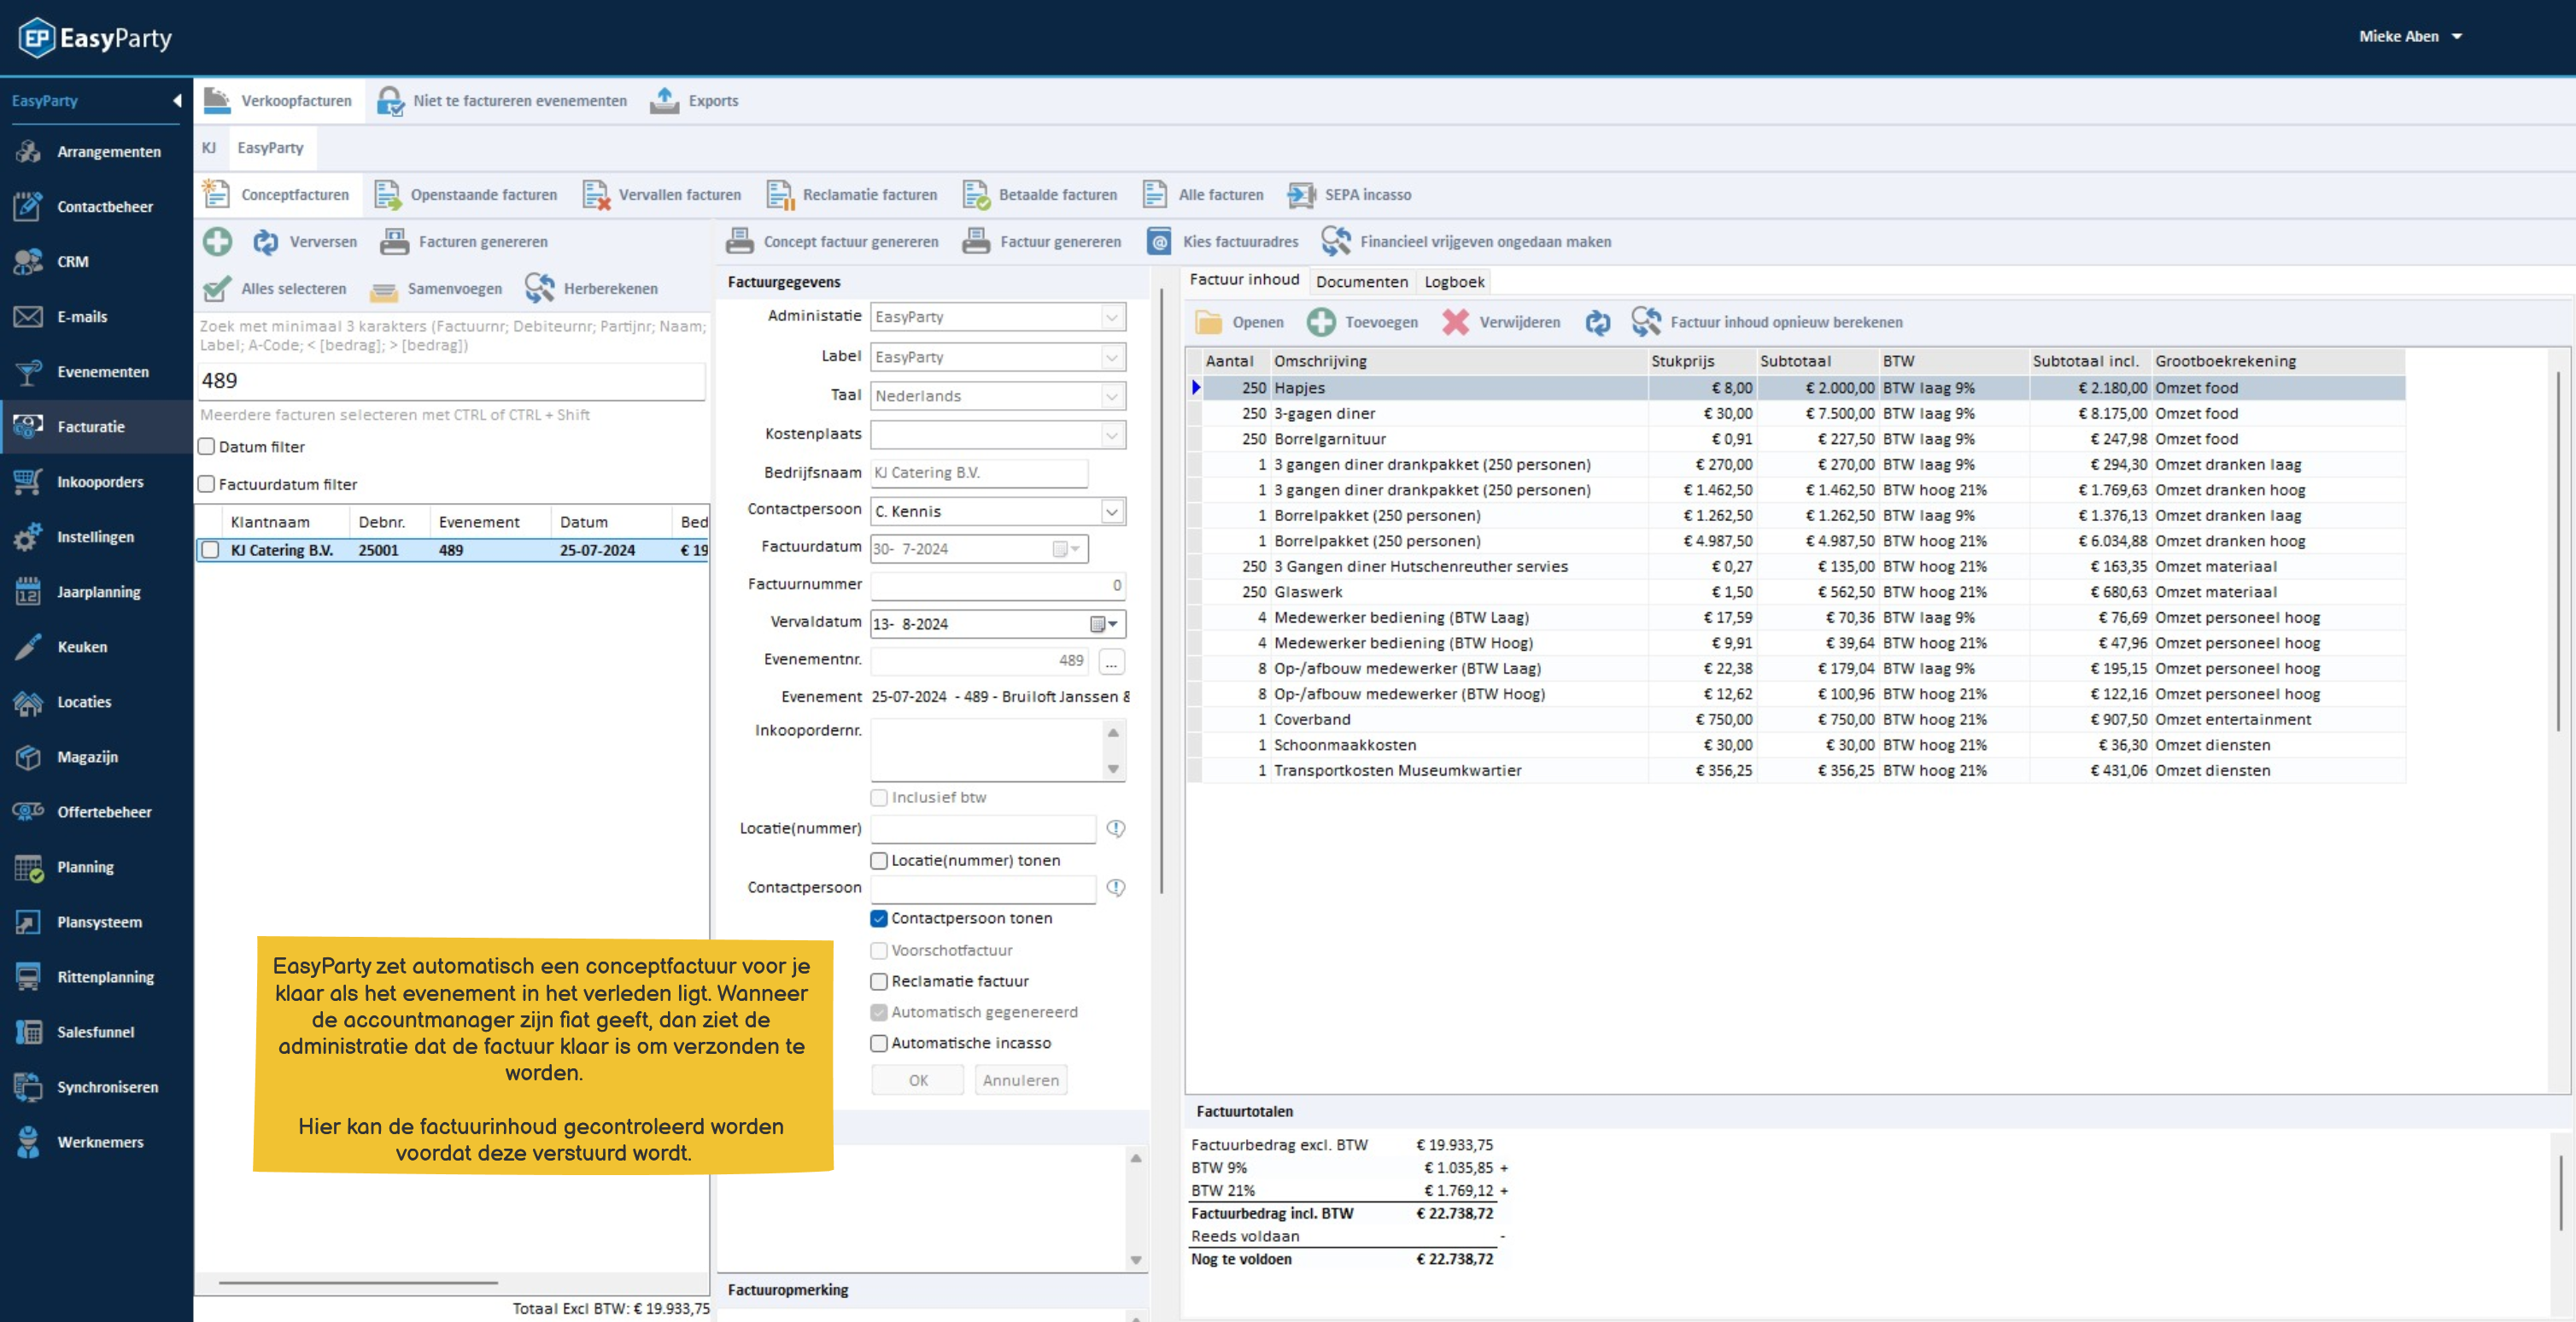The width and height of the screenshot is (2576, 1322).
Task: Switch to the Exports tab
Action: pos(694,100)
